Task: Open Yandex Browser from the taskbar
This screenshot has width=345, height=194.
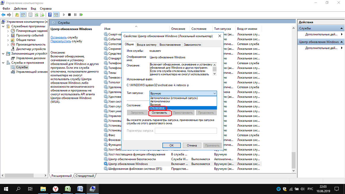Action: 55,189
